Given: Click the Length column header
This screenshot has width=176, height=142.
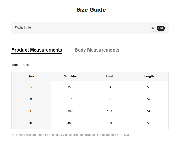Looking at the screenshot, I should [149, 76].
